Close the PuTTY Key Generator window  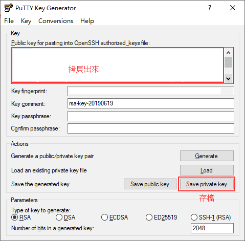pos(233,8)
